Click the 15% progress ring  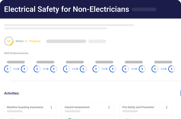coord(9,41)
